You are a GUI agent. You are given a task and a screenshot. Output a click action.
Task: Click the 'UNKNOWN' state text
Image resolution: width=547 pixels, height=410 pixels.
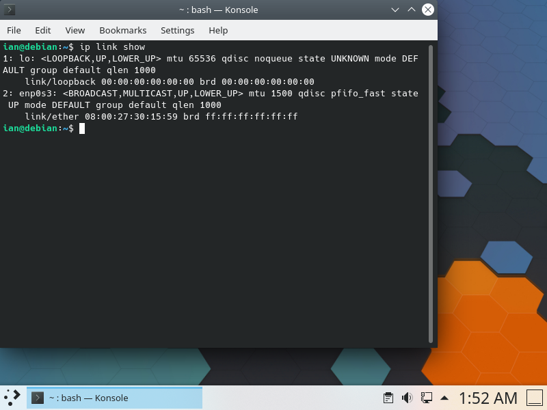point(350,59)
